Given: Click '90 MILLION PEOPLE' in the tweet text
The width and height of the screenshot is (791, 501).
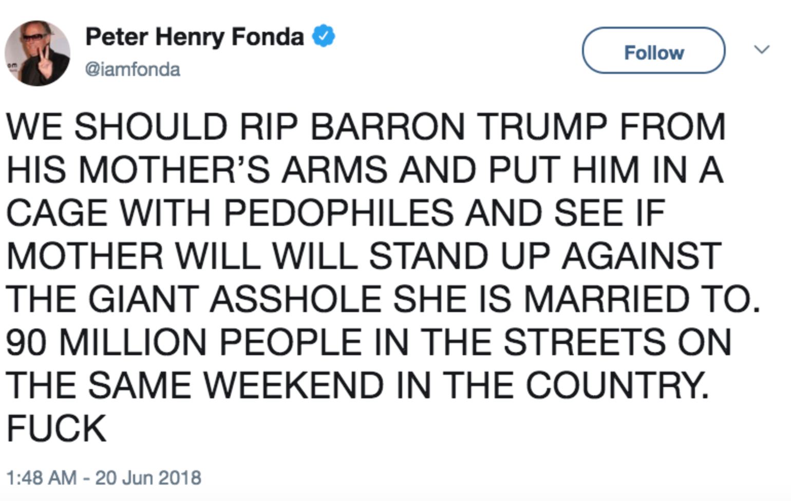Looking at the screenshot, I should pyautogui.click(x=184, y=342).
